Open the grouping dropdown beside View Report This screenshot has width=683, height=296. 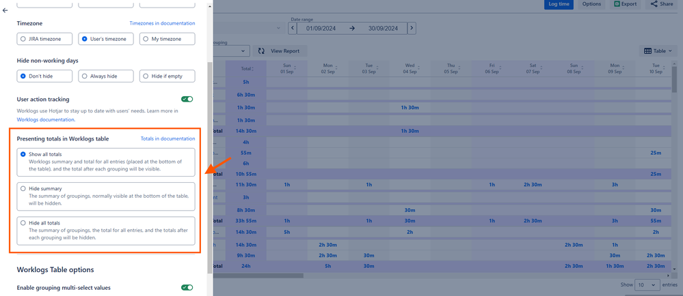click(x=231, y=51)
